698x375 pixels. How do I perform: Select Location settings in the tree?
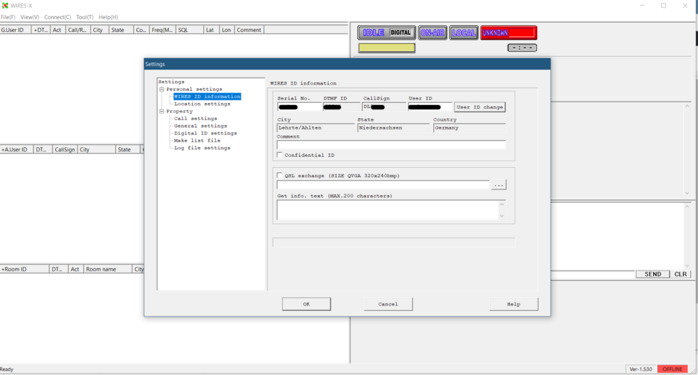click(x=202, y=104)
